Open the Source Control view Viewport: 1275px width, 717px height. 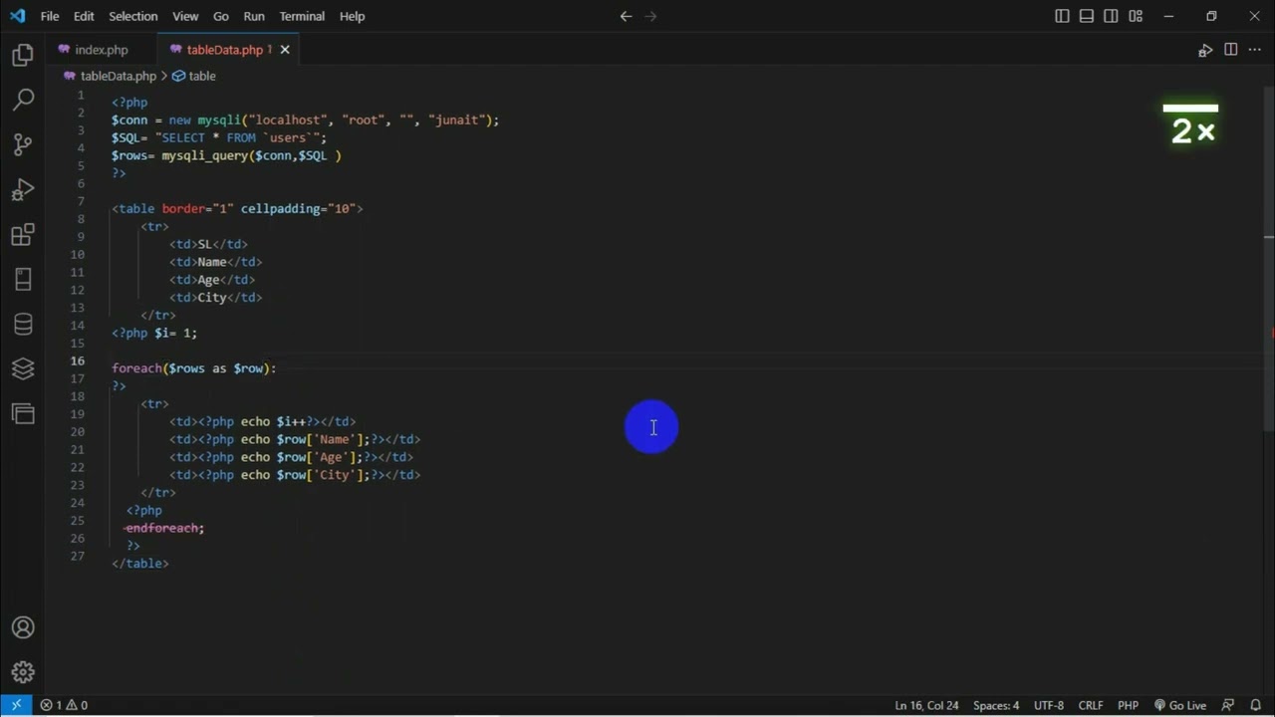pyautogui.click(x=22, y=144)
